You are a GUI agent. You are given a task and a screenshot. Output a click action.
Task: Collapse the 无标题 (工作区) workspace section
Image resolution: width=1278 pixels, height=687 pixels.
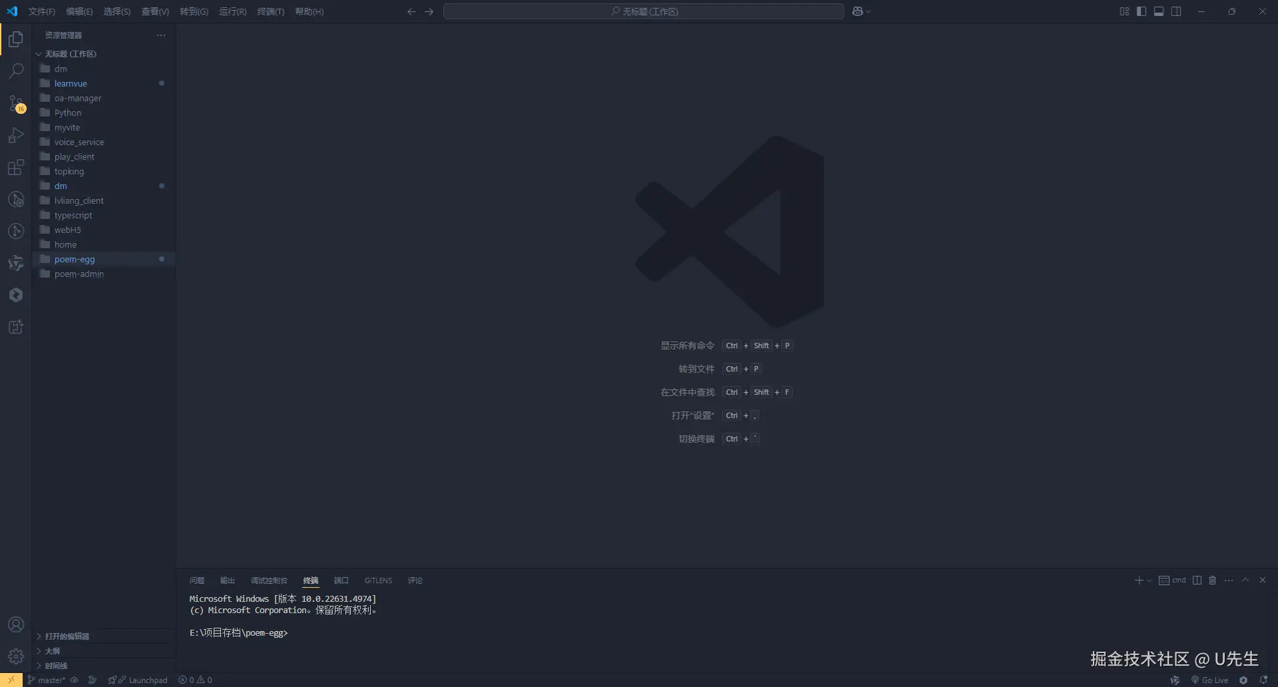pyautogui.click(x=104, y=54)
